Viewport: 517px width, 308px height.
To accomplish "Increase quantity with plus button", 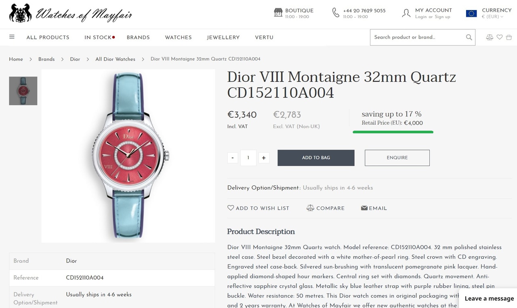I will click(x=264, y=158).
